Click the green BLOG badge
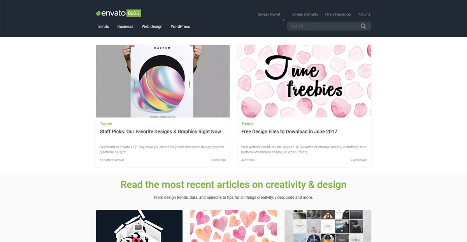Screen dimensions: 467x242 tap(134, 13)
